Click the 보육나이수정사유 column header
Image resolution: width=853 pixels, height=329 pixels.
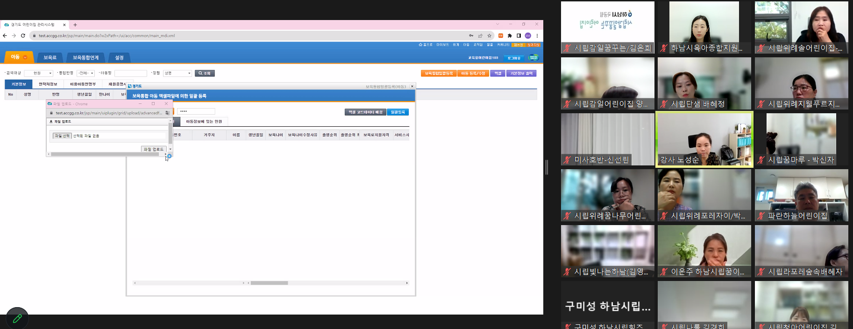pyautogui.click(x=303, y=135)
